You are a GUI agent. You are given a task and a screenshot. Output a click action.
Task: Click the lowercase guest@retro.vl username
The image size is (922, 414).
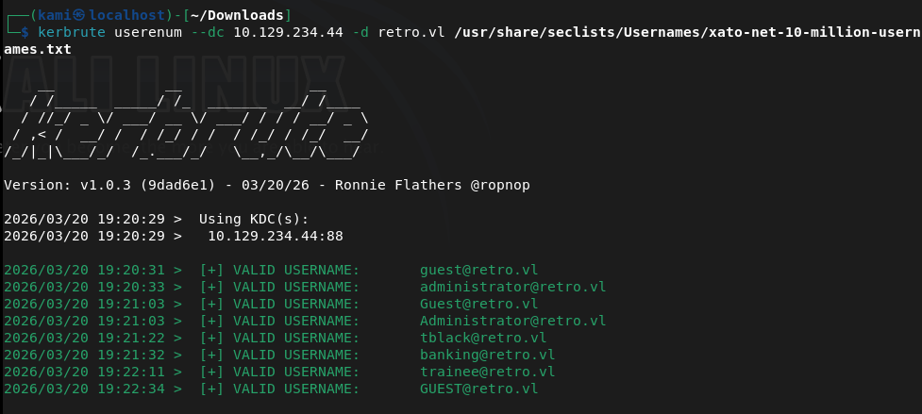[x=478, y=270]
